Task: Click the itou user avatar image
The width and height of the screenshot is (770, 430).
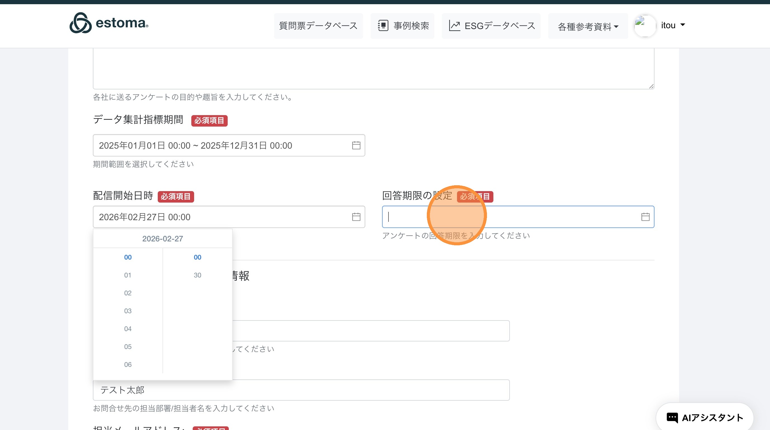Action: click(645, 26)
